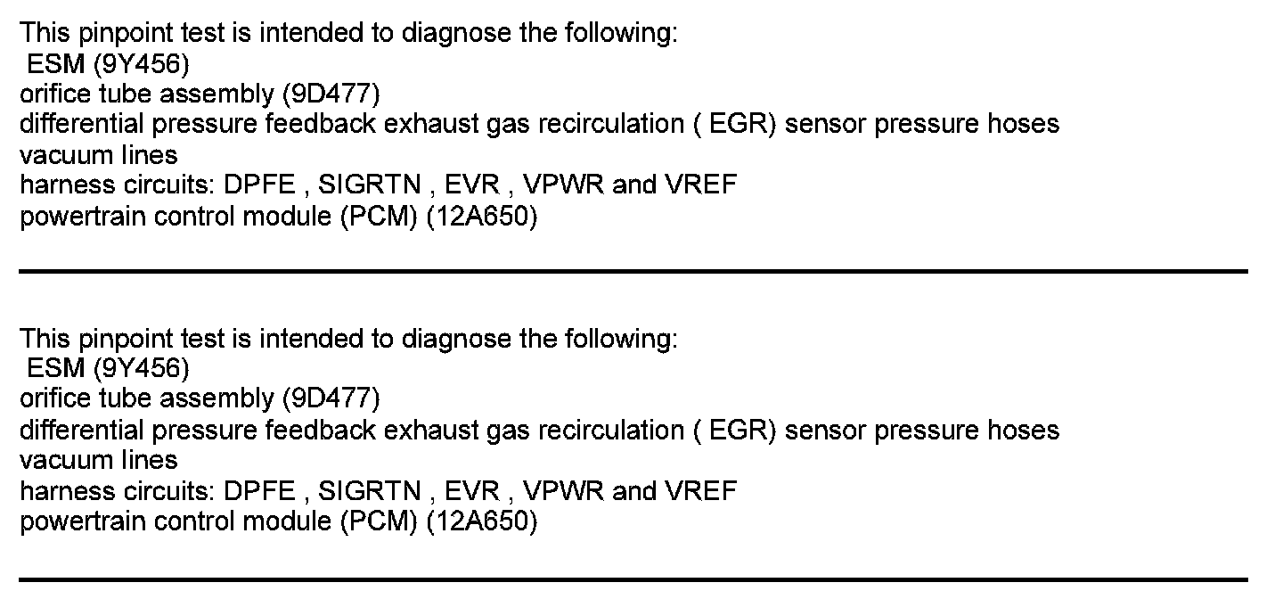This screenshot has height=599, width=1283.
Task: Click "sensor pressure hoses" in the second block
Action: point(922,430)
